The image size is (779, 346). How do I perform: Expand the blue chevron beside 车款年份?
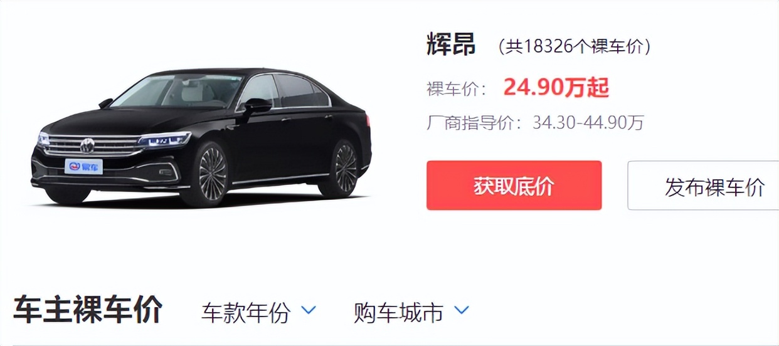[308, 310]
